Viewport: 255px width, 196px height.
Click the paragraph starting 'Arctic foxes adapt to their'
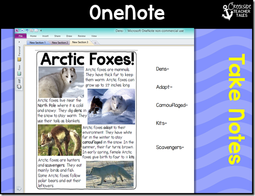pos(108,142)
